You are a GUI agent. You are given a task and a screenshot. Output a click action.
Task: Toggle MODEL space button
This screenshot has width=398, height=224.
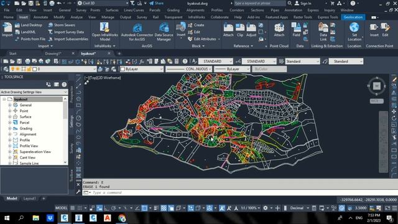tap(61, 208)
